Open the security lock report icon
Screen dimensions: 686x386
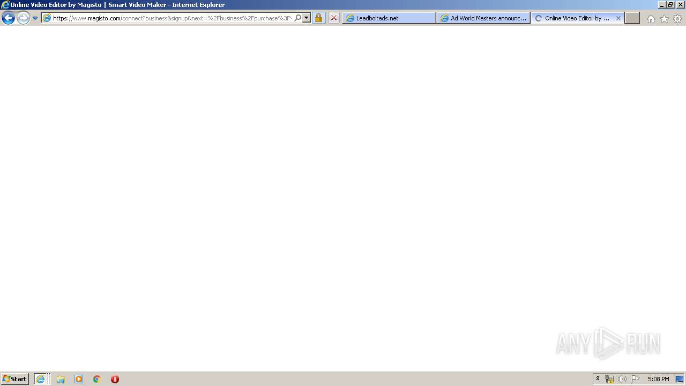click(x=318, y=18)
